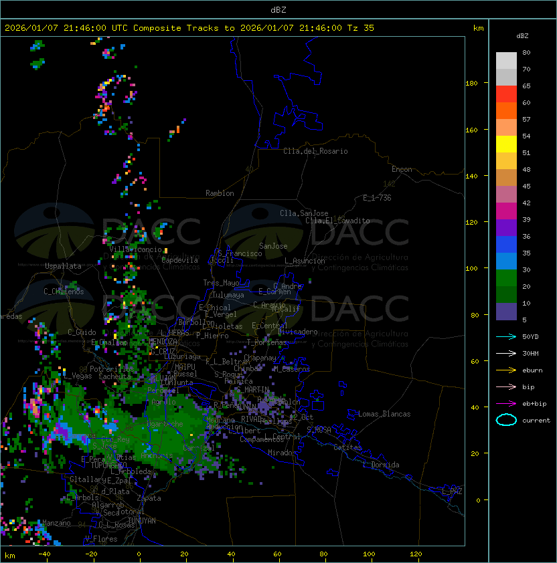Select the 'Villavicencio' map label
Viewport: 557px width, 563px height.
[x=135, y=249]
